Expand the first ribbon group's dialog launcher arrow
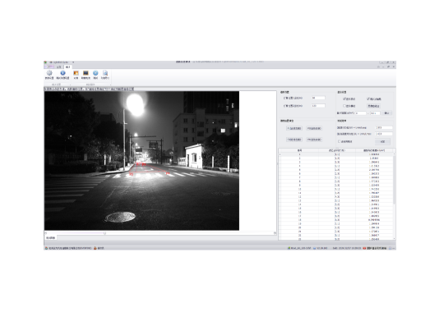444x312 pixels. (x=70, y=85)
